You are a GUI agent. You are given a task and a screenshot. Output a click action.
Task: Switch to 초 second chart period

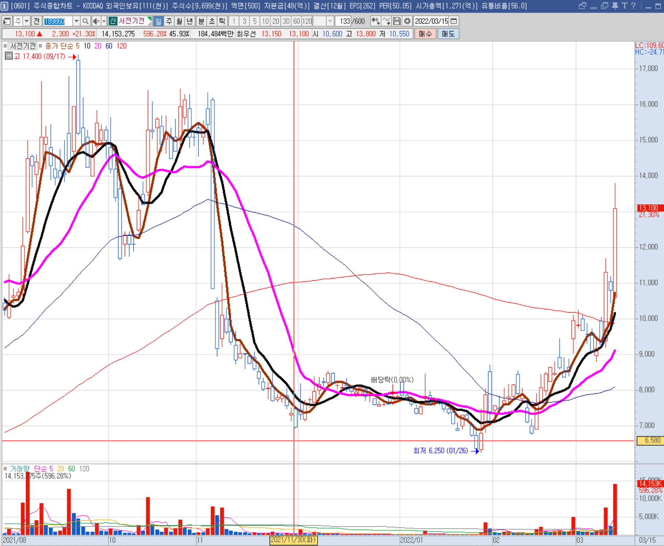212,21
